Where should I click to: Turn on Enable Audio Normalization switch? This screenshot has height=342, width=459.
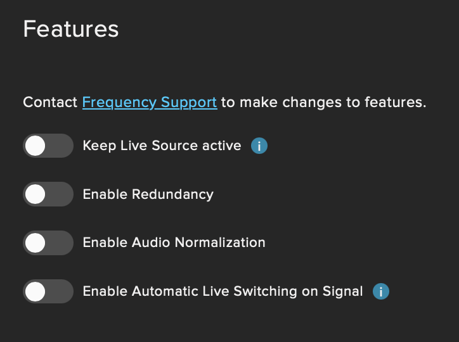tap(48, 243)
